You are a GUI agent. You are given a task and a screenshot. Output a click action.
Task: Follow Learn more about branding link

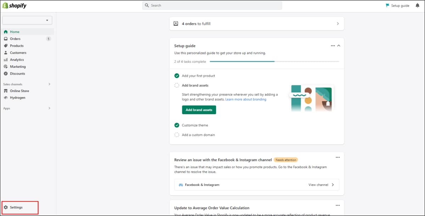(x=246, y=100)
